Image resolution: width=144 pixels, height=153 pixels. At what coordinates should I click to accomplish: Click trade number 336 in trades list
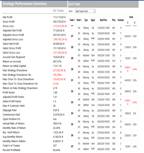click(72, 135)
